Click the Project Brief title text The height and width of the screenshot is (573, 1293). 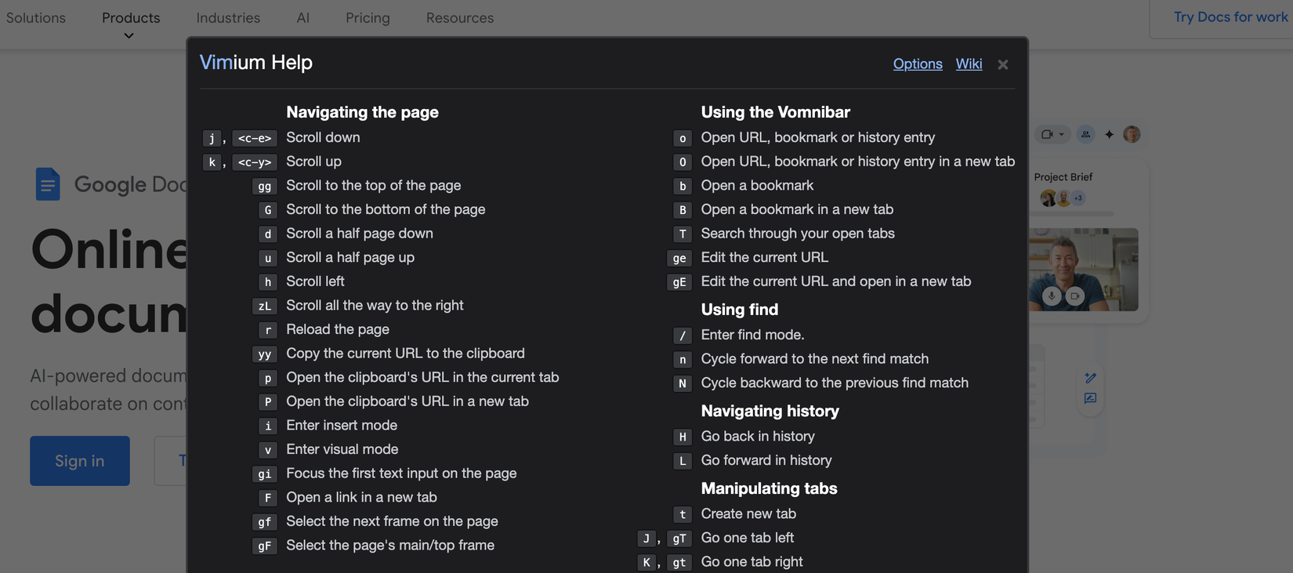coord(1063,177)
